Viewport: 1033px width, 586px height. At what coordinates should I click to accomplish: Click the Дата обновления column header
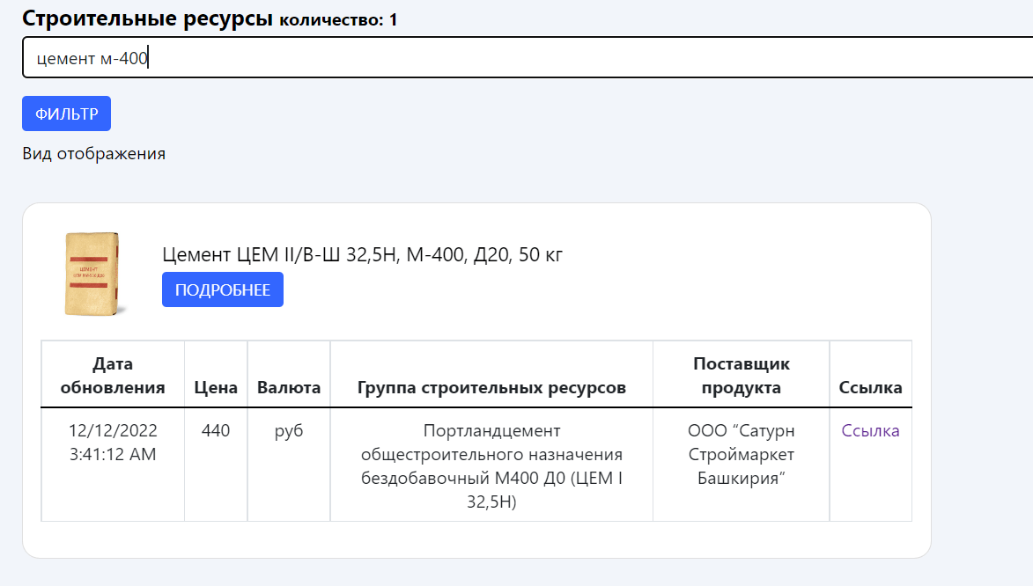113,376
